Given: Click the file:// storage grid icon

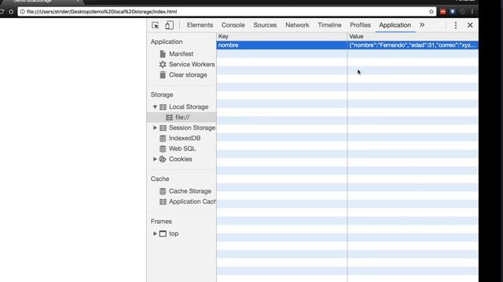Looking at the screenshot, I should click(x=170, y=117).
